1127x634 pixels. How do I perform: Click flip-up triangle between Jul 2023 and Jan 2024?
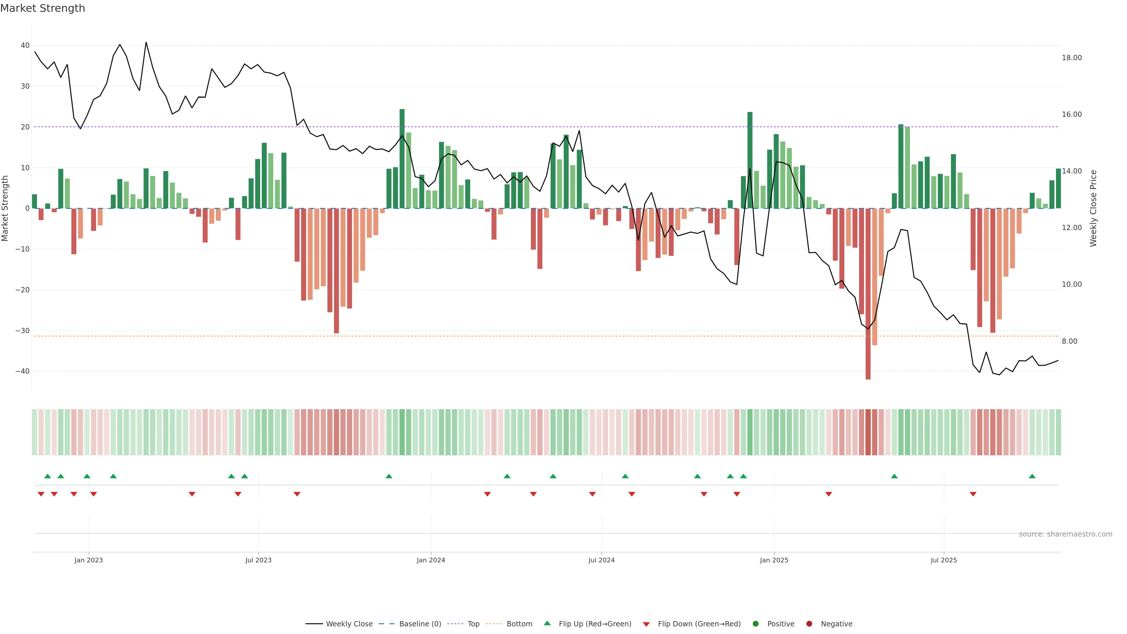(389, 476)
